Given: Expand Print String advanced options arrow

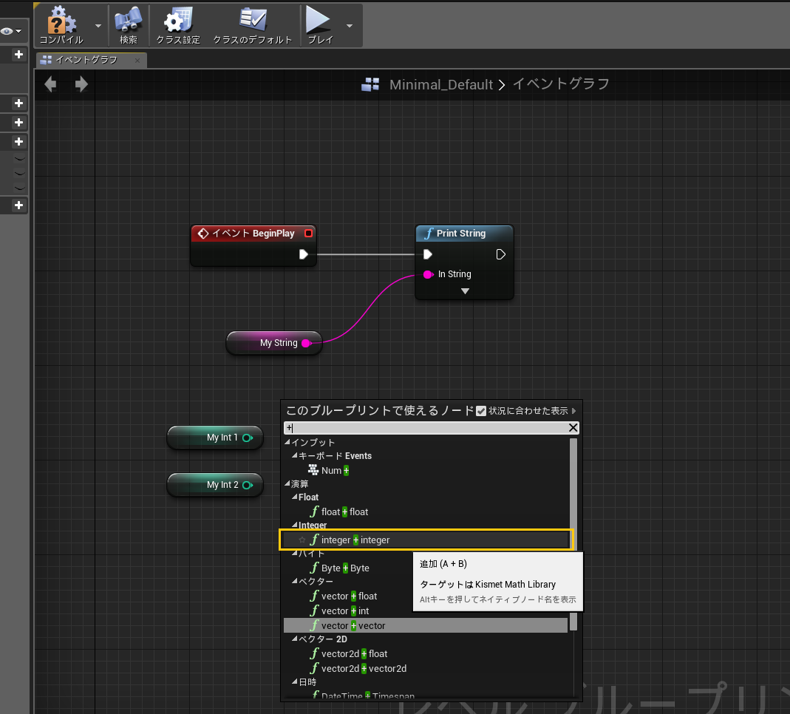Looking at the screenshot, I should tap(465, 291).
